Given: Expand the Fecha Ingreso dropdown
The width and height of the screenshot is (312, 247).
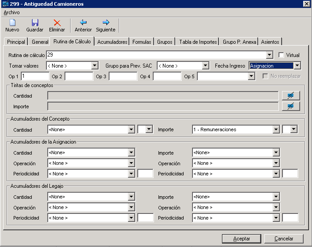Looking at the screenshot, I should [297, 66].
